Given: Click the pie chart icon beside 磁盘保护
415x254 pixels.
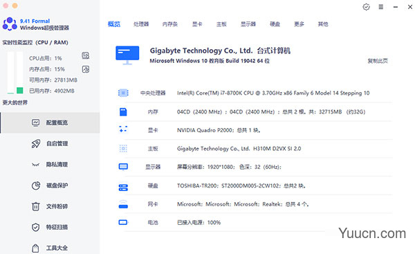Looking at the screenshot, I should [36, 185].
